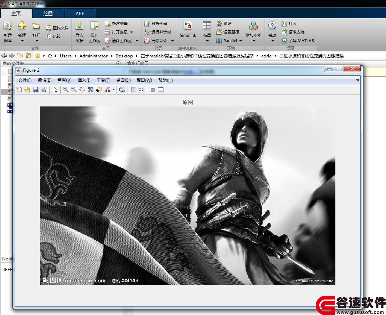386x315 pixels.
Task: Go up one folder level icon
Action: click(x=20, y=56)
